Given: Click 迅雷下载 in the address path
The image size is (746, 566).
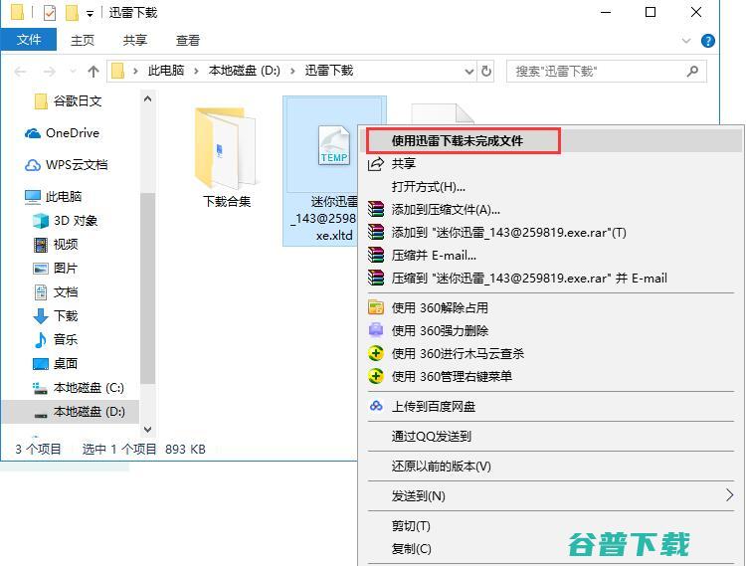Looking at the screenshot, I should pyautogui.click(x=329, y=71).
